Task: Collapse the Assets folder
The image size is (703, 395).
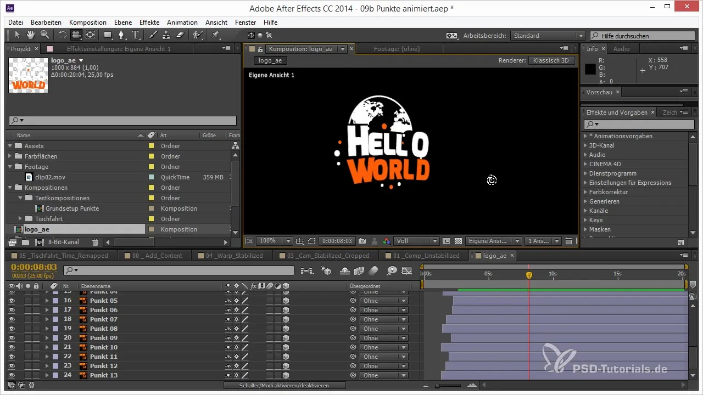Action: [x=10, y=146]
